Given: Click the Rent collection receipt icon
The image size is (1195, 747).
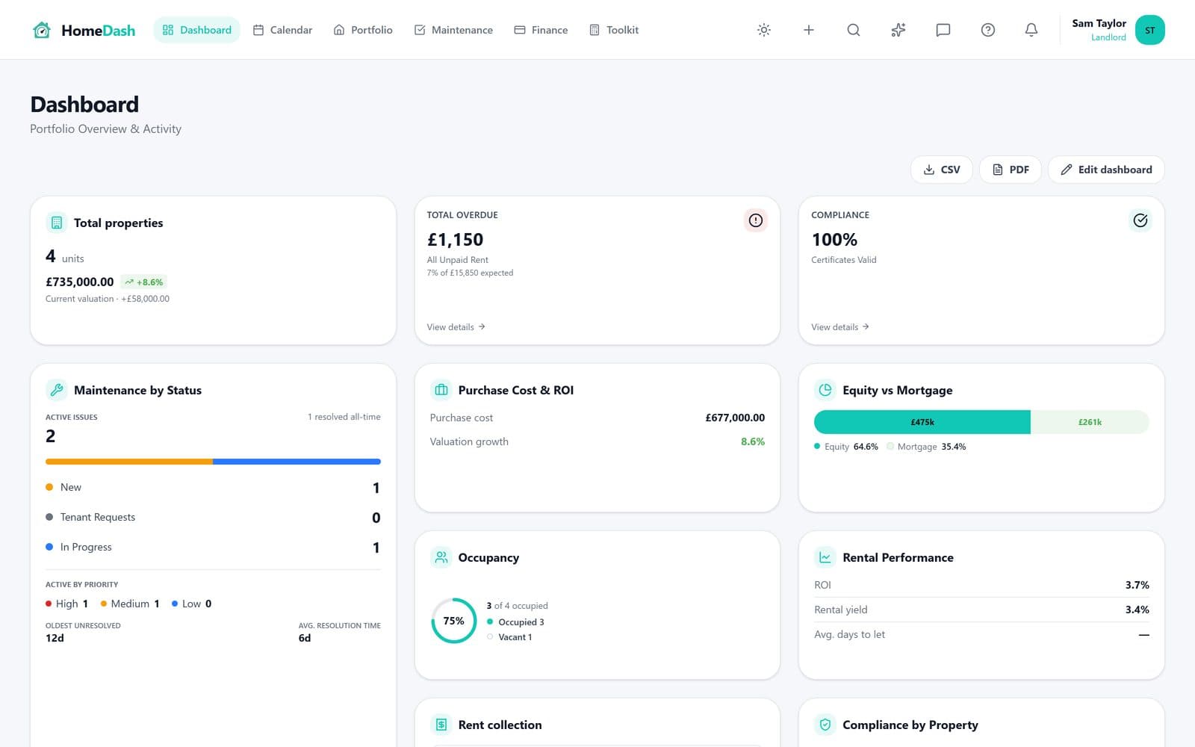Looking at the screenshot, I should click(441, 725).
